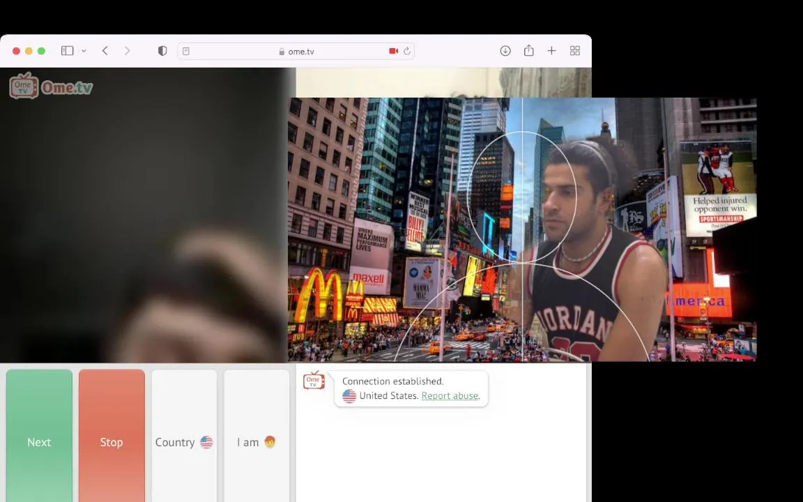
Task: Click the Next button
Action: [39, 436]
